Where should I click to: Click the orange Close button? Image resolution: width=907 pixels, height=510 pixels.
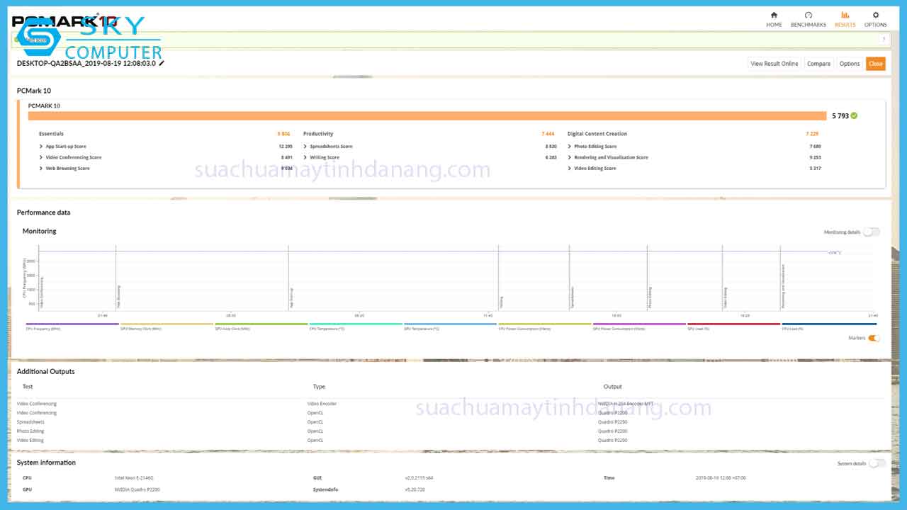876,64
